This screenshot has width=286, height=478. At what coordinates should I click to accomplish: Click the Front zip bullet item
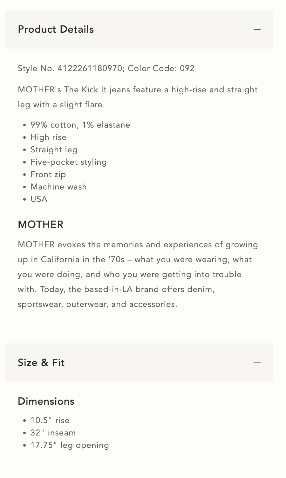[x=48, y=175]
